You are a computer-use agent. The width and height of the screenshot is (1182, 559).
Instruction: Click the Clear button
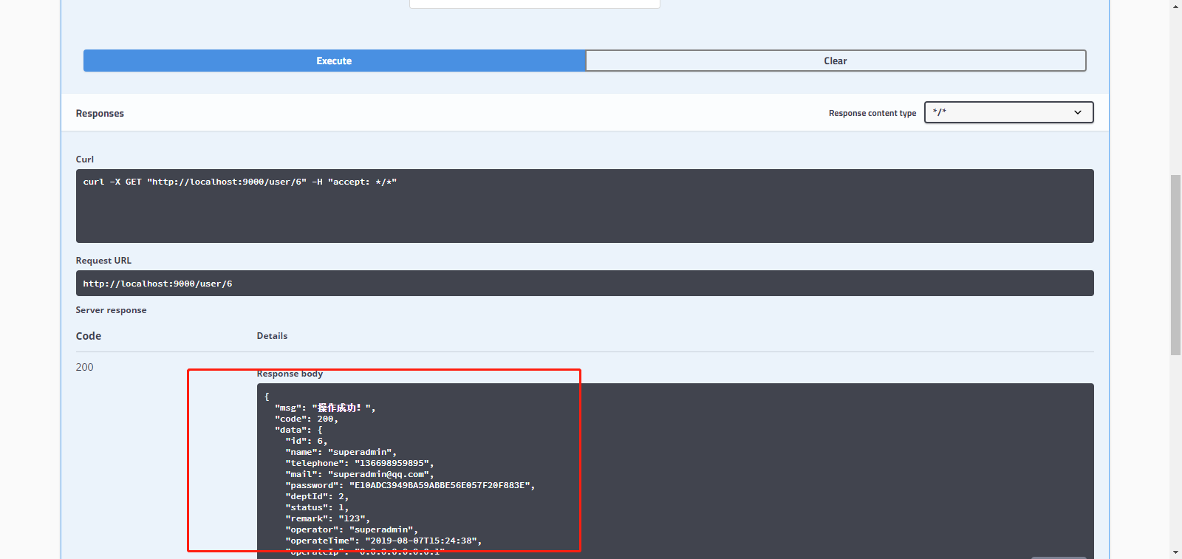[x=836, y=61]
